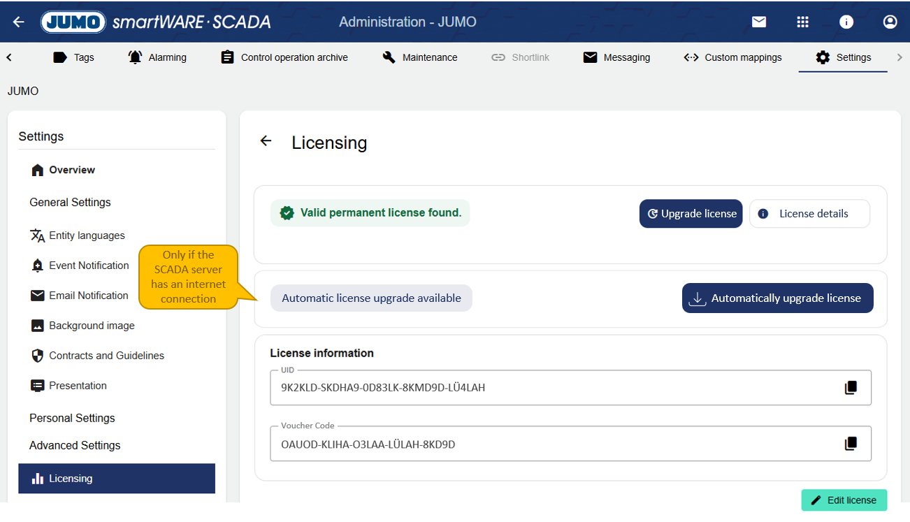Click the 'Licensing' page heading
910x522 pixels.
pos(329,143)
